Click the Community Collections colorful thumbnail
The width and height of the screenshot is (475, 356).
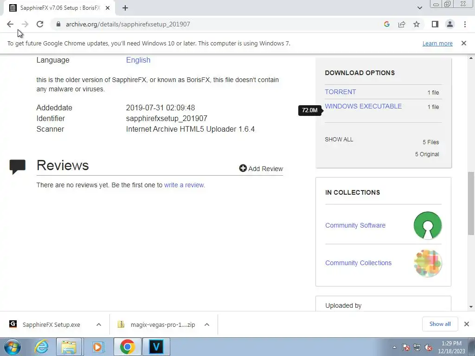click(427, 263)
